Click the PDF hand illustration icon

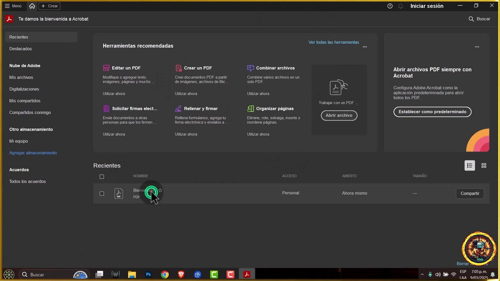(339, 87)
